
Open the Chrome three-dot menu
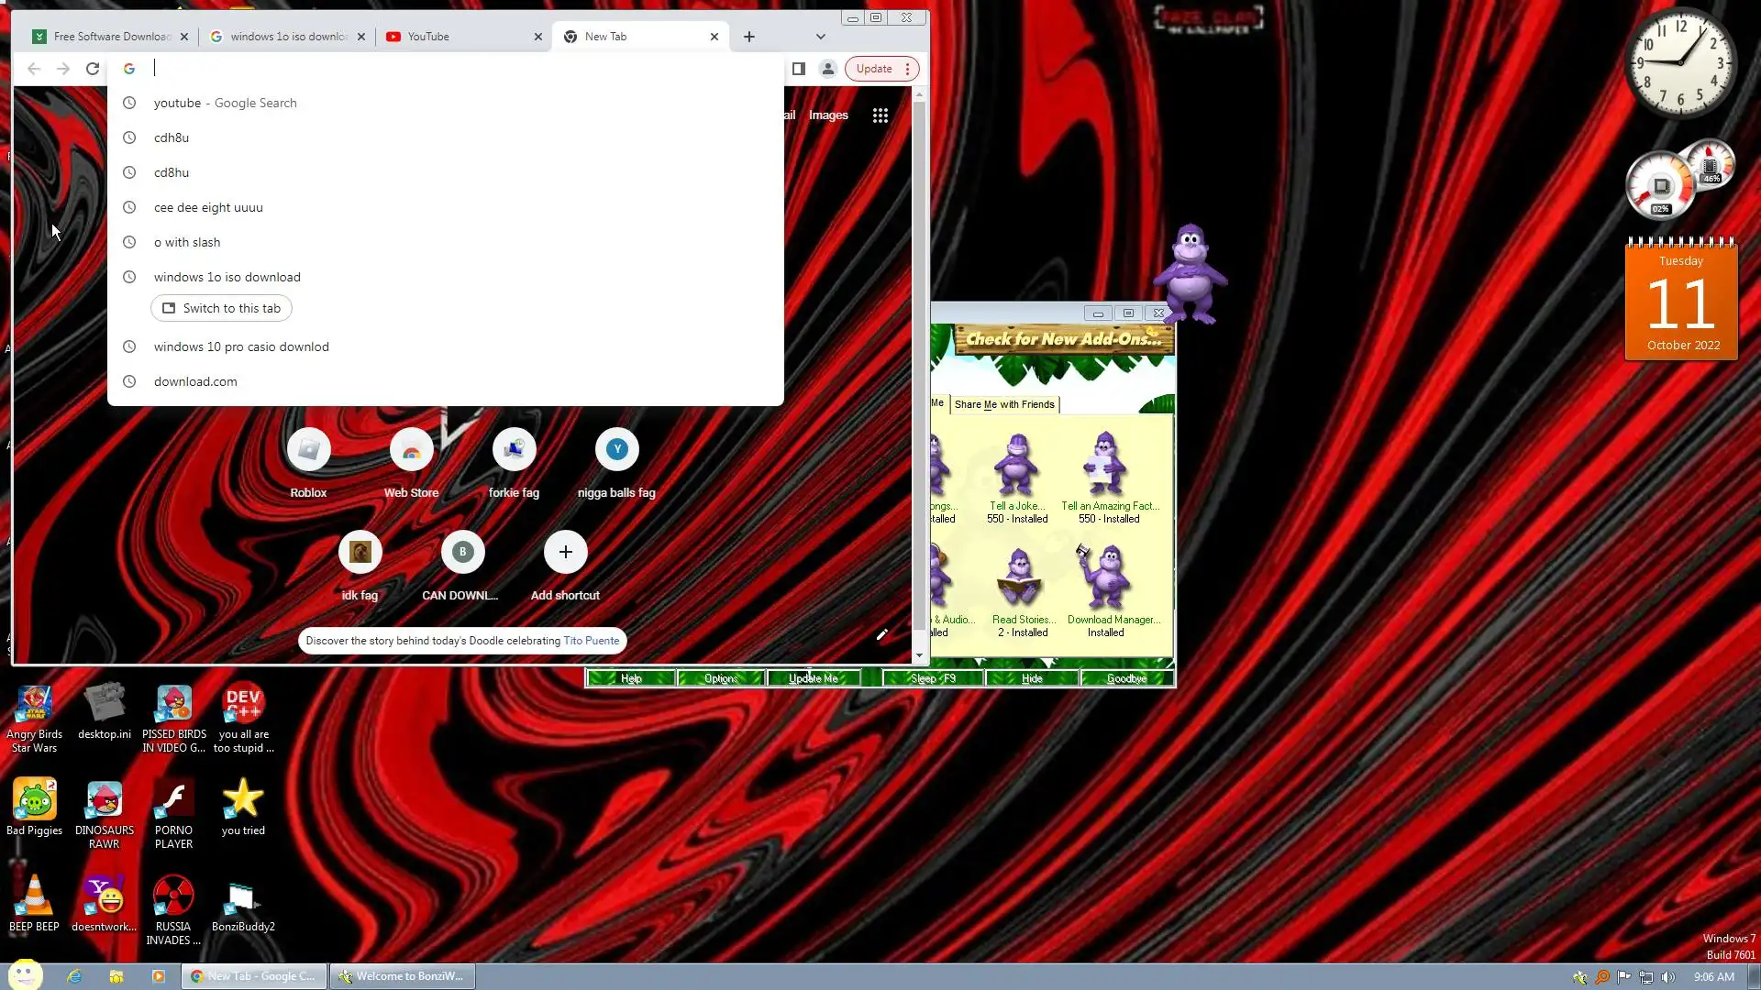tap(907, 69)
